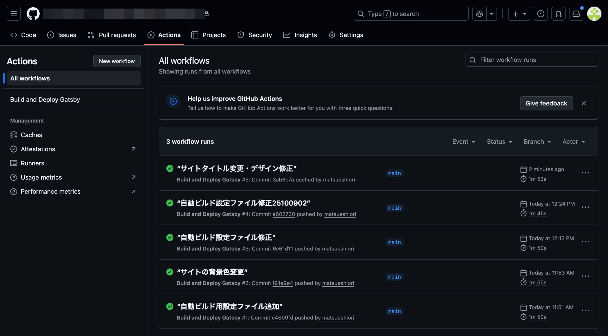Open run “サイトタイトル変更・デザイン修正”
The width and height of the screenshot is (608, 336).
pos(237,168)
